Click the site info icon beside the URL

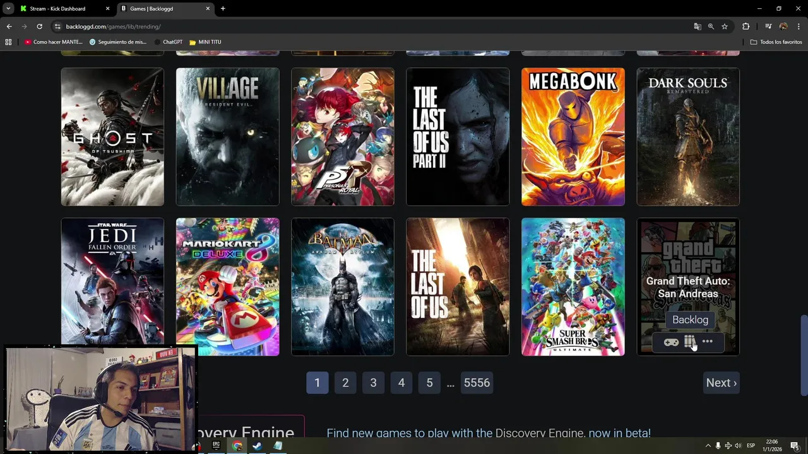(x=57, y=26)
